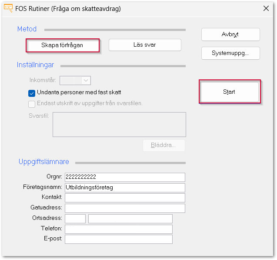Click inside the Svarsfil text area
Viewport: 277px width, 260px height.
click(x=119, y=124)
